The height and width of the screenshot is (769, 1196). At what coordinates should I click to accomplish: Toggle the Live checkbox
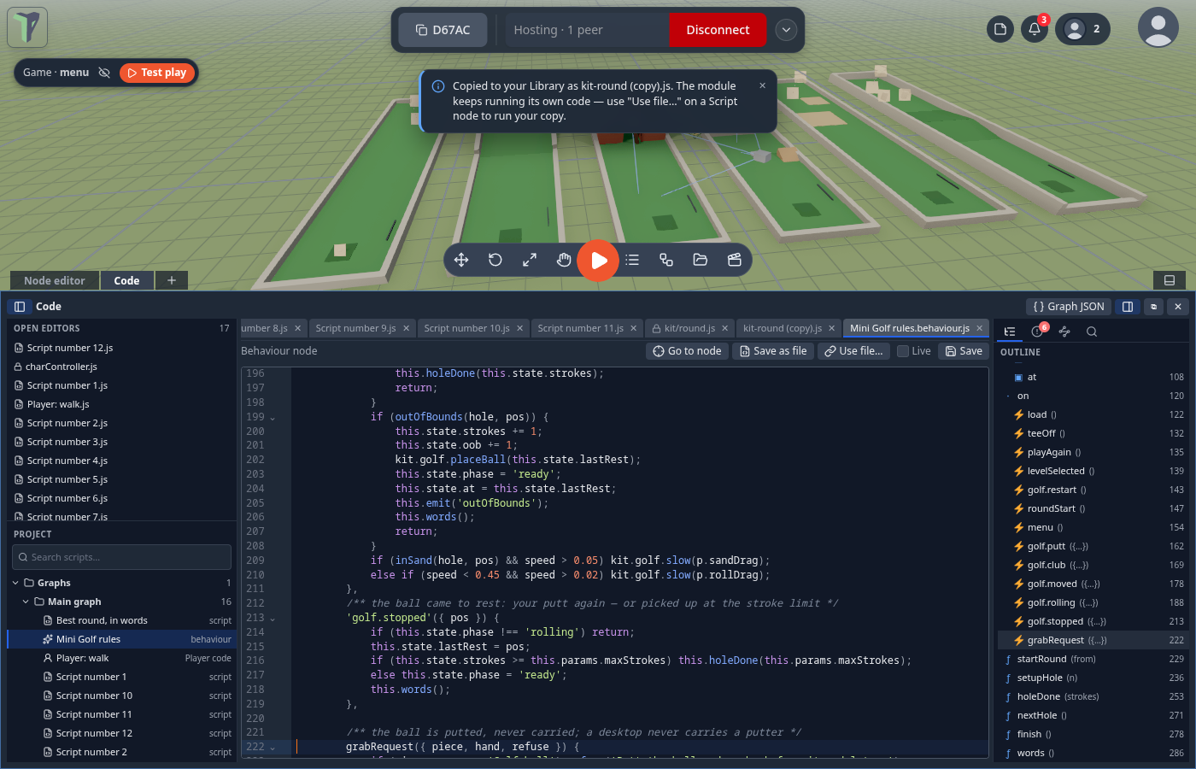(x=903, y=351)
